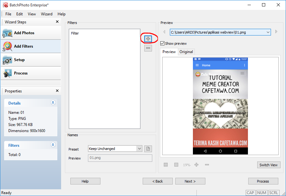Click the Switch View button
The height and width of the screenshot is (196, 286).
[x=268, y=165]
